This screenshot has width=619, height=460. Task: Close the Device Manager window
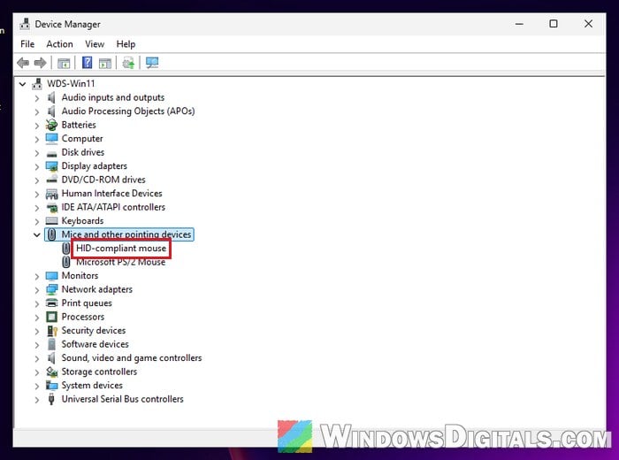pyautogui.click(x=588, y=24)
